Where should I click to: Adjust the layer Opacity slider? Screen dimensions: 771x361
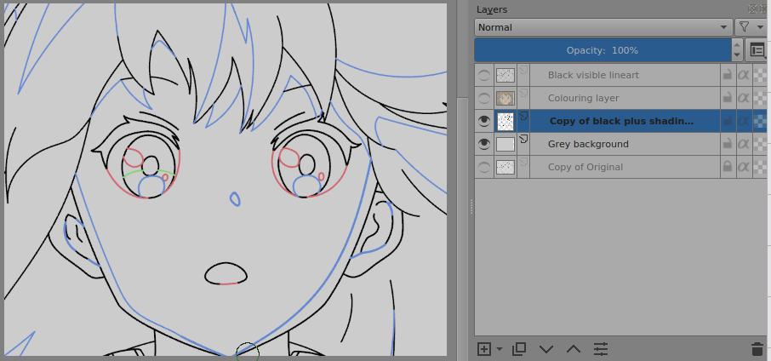click(x=603, y=50)
